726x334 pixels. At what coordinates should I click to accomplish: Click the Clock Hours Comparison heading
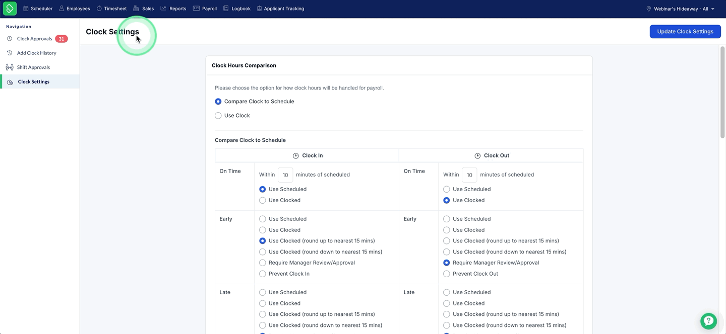pyautogui.click(x=244, y=65)
